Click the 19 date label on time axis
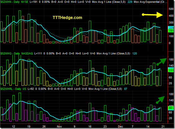Viewport: 175px width, 129px height. point(29,127)
